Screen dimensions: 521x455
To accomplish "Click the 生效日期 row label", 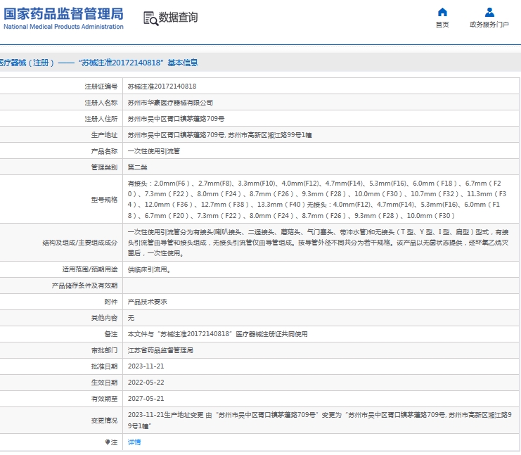I will pyautogui.click(x=104, y=383).
